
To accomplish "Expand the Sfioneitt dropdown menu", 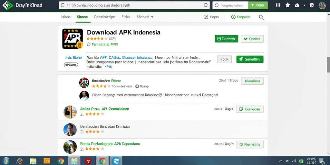I will tap(145, 17).
